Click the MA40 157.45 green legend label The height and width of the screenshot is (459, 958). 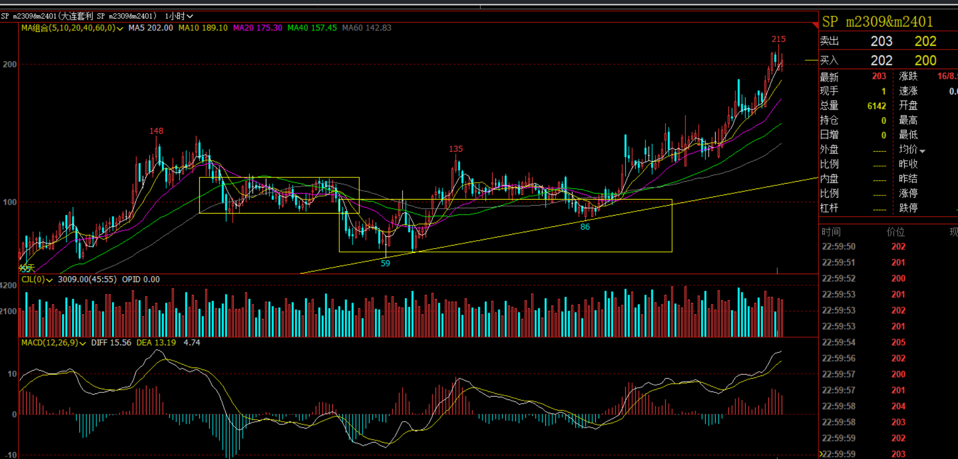pos(312,28)
